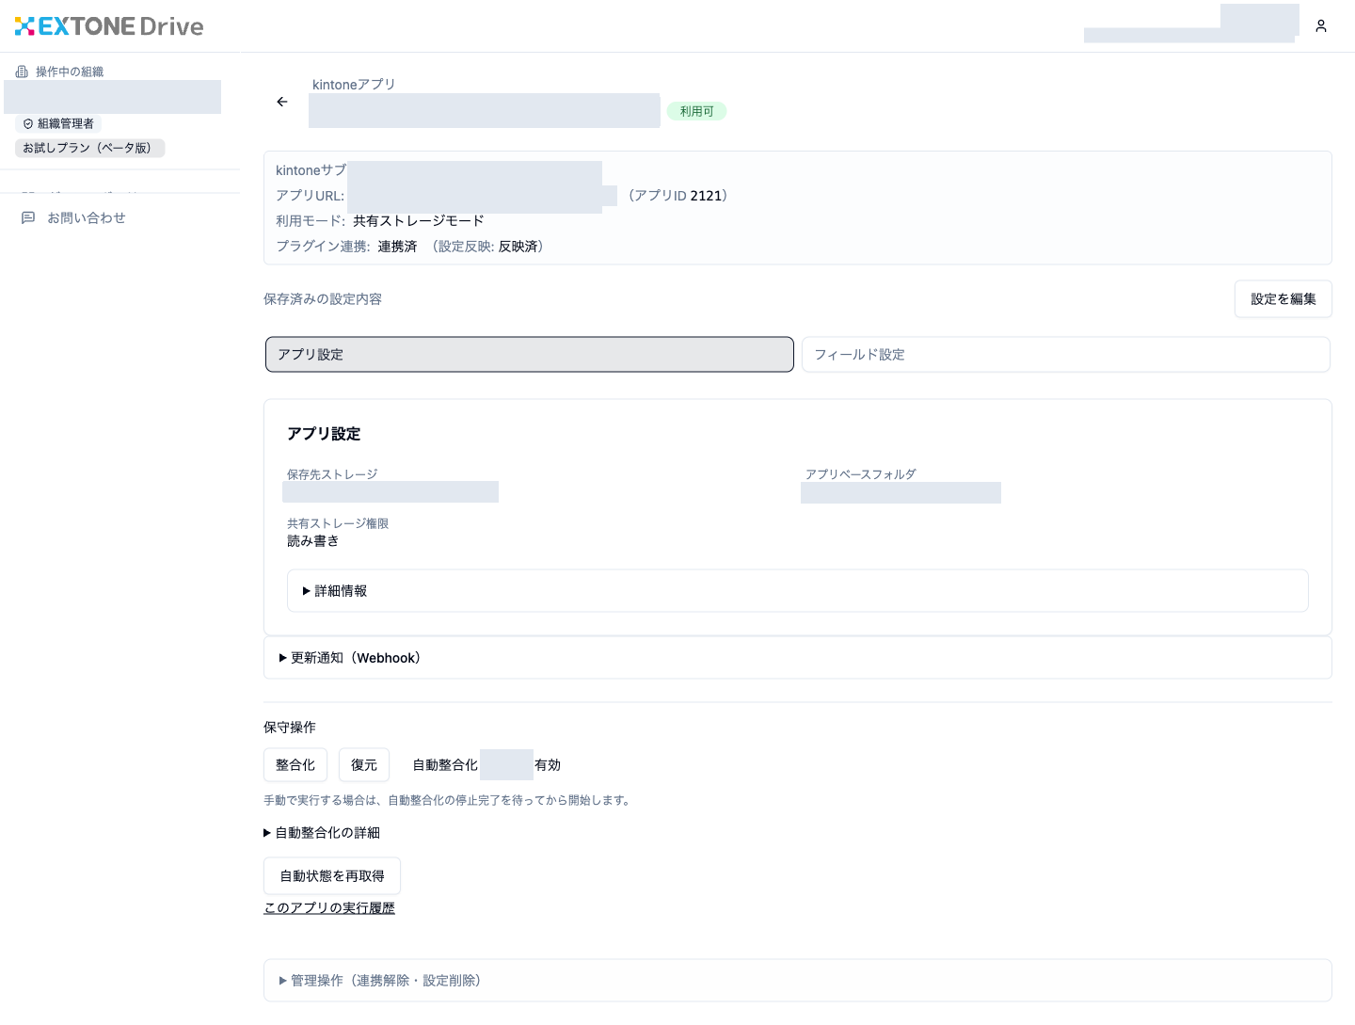Viewport: 1355px width, 1025px height.
Task: Click the 共有ストレージ権限 label
Action: tap(338, 523)
